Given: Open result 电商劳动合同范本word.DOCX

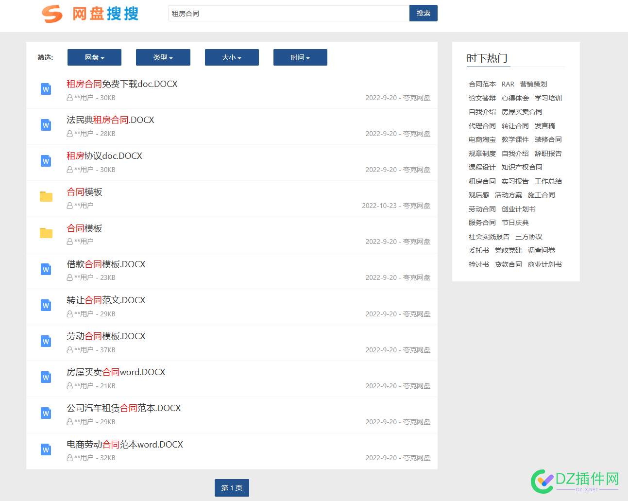Looking at the screenshot, I should tap(125, 445).
